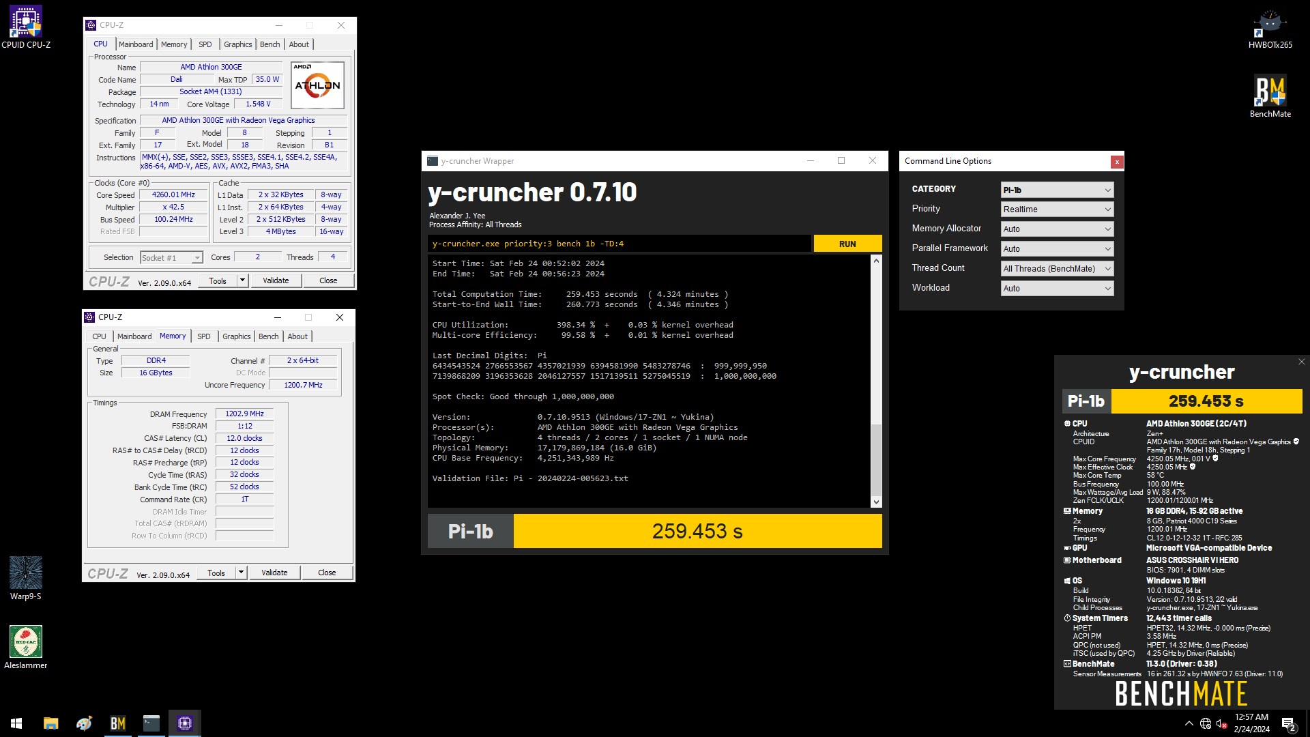
Task: Click the yellow 259.453 s result bar
Action: click(x=697, y=531)
